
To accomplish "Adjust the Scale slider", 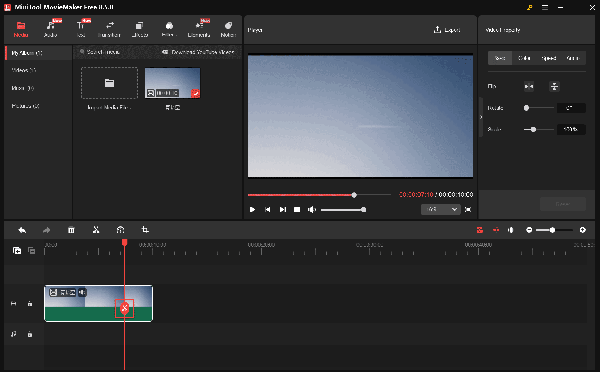I will click(x=533, y=129).
